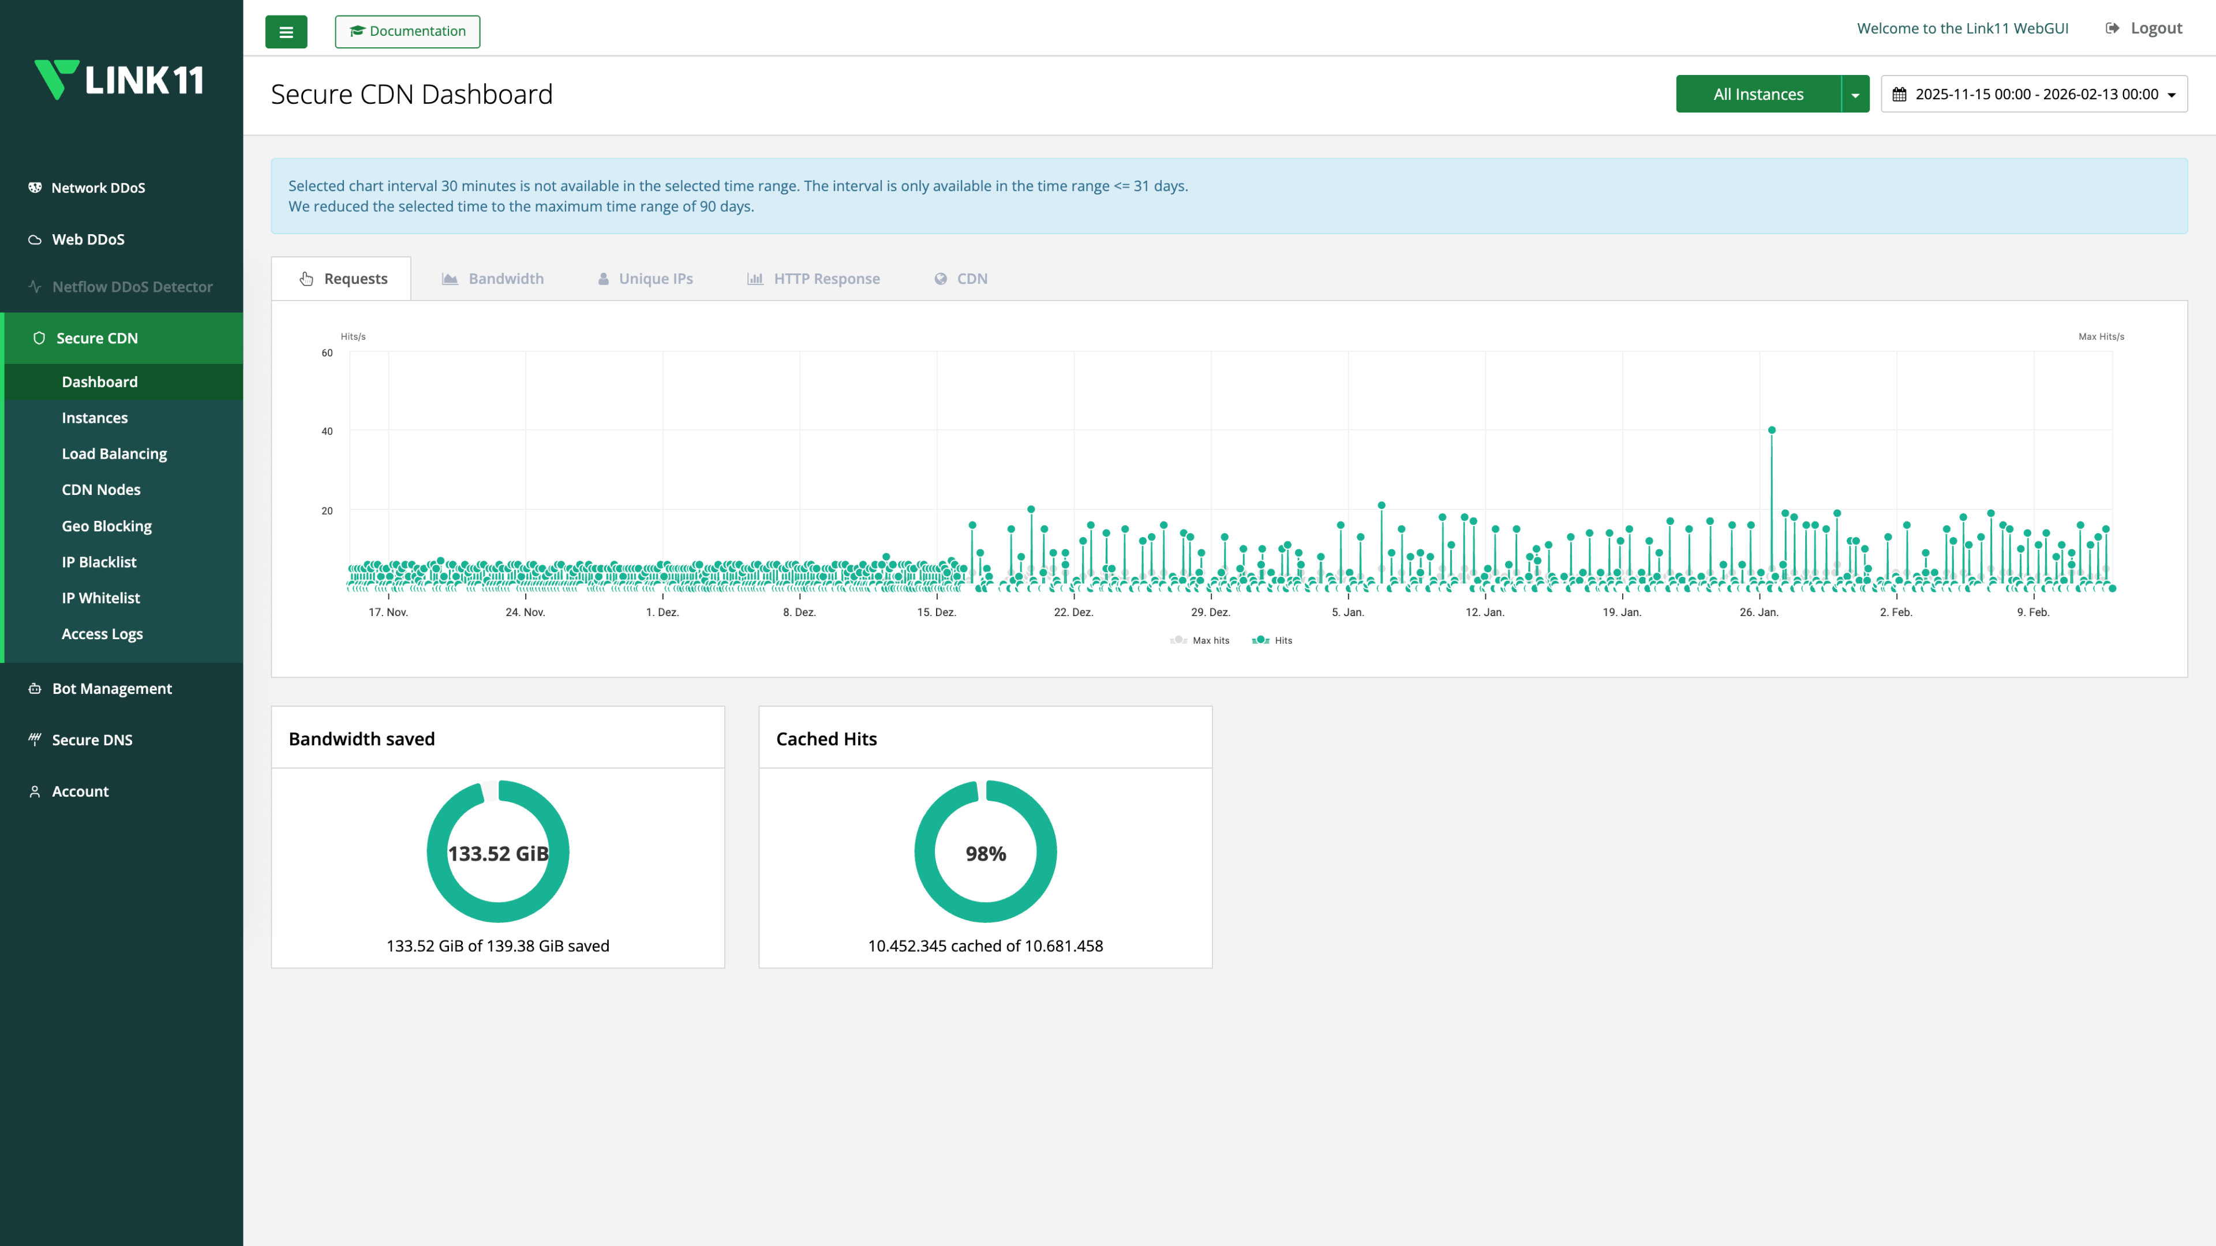Click the 40 hits/s peak data point

[x=1771, y=430]
